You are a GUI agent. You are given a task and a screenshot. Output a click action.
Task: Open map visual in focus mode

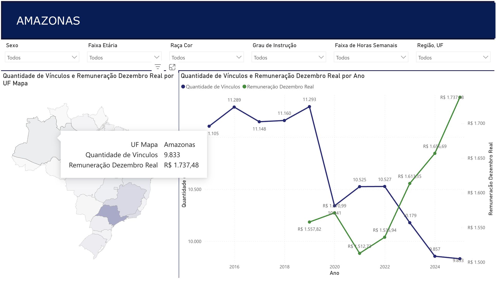[x=172, y=67]
